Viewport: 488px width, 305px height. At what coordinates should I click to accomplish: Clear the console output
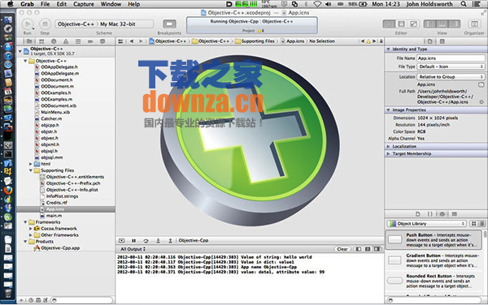click(x=342, y=249)
